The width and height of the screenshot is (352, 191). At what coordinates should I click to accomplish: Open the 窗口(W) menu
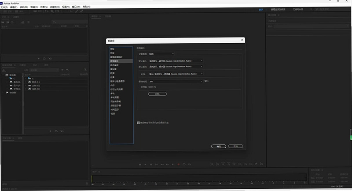coord(76,7)
